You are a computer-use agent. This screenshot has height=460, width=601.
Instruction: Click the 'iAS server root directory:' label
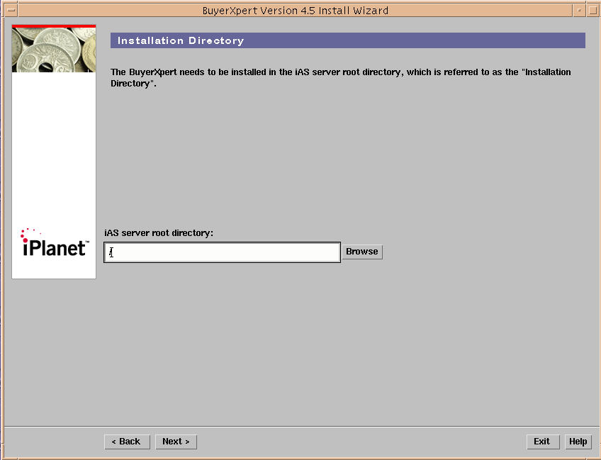click(x=158, y=233)
